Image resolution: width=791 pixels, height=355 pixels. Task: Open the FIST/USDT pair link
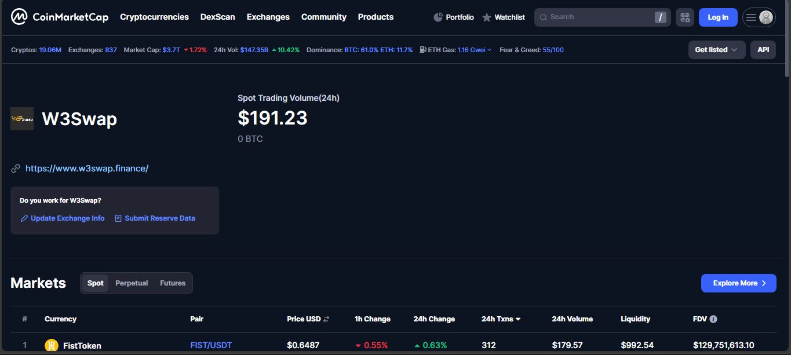click(211, 346)
